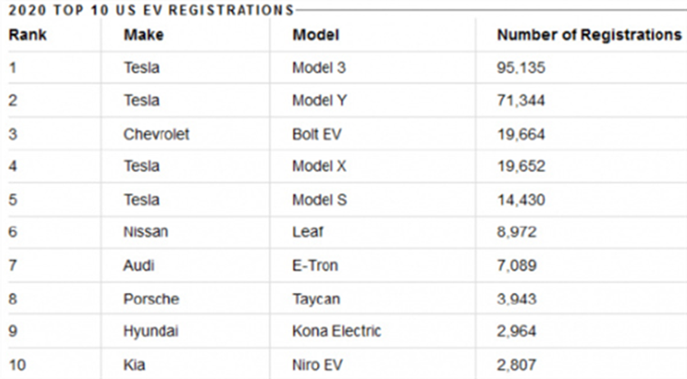Click the Model X cell

[x=318, y=167]
